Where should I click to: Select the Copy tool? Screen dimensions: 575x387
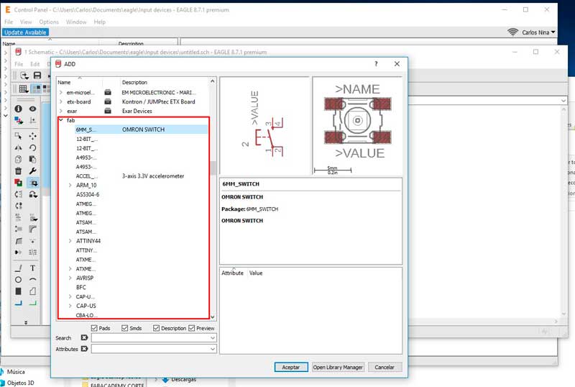[x=18, y=159]
